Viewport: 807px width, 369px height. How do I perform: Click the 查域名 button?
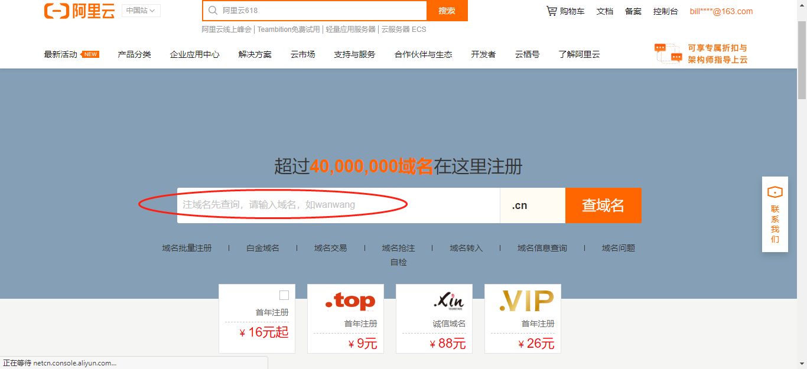click(603, 205)
